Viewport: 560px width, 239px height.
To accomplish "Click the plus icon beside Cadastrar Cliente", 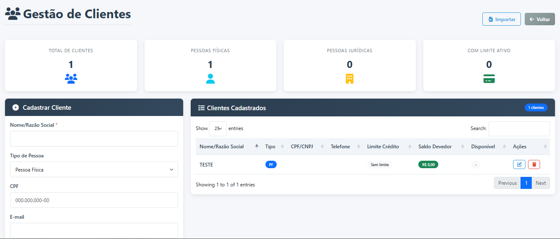I will click(x=16, y=108).
